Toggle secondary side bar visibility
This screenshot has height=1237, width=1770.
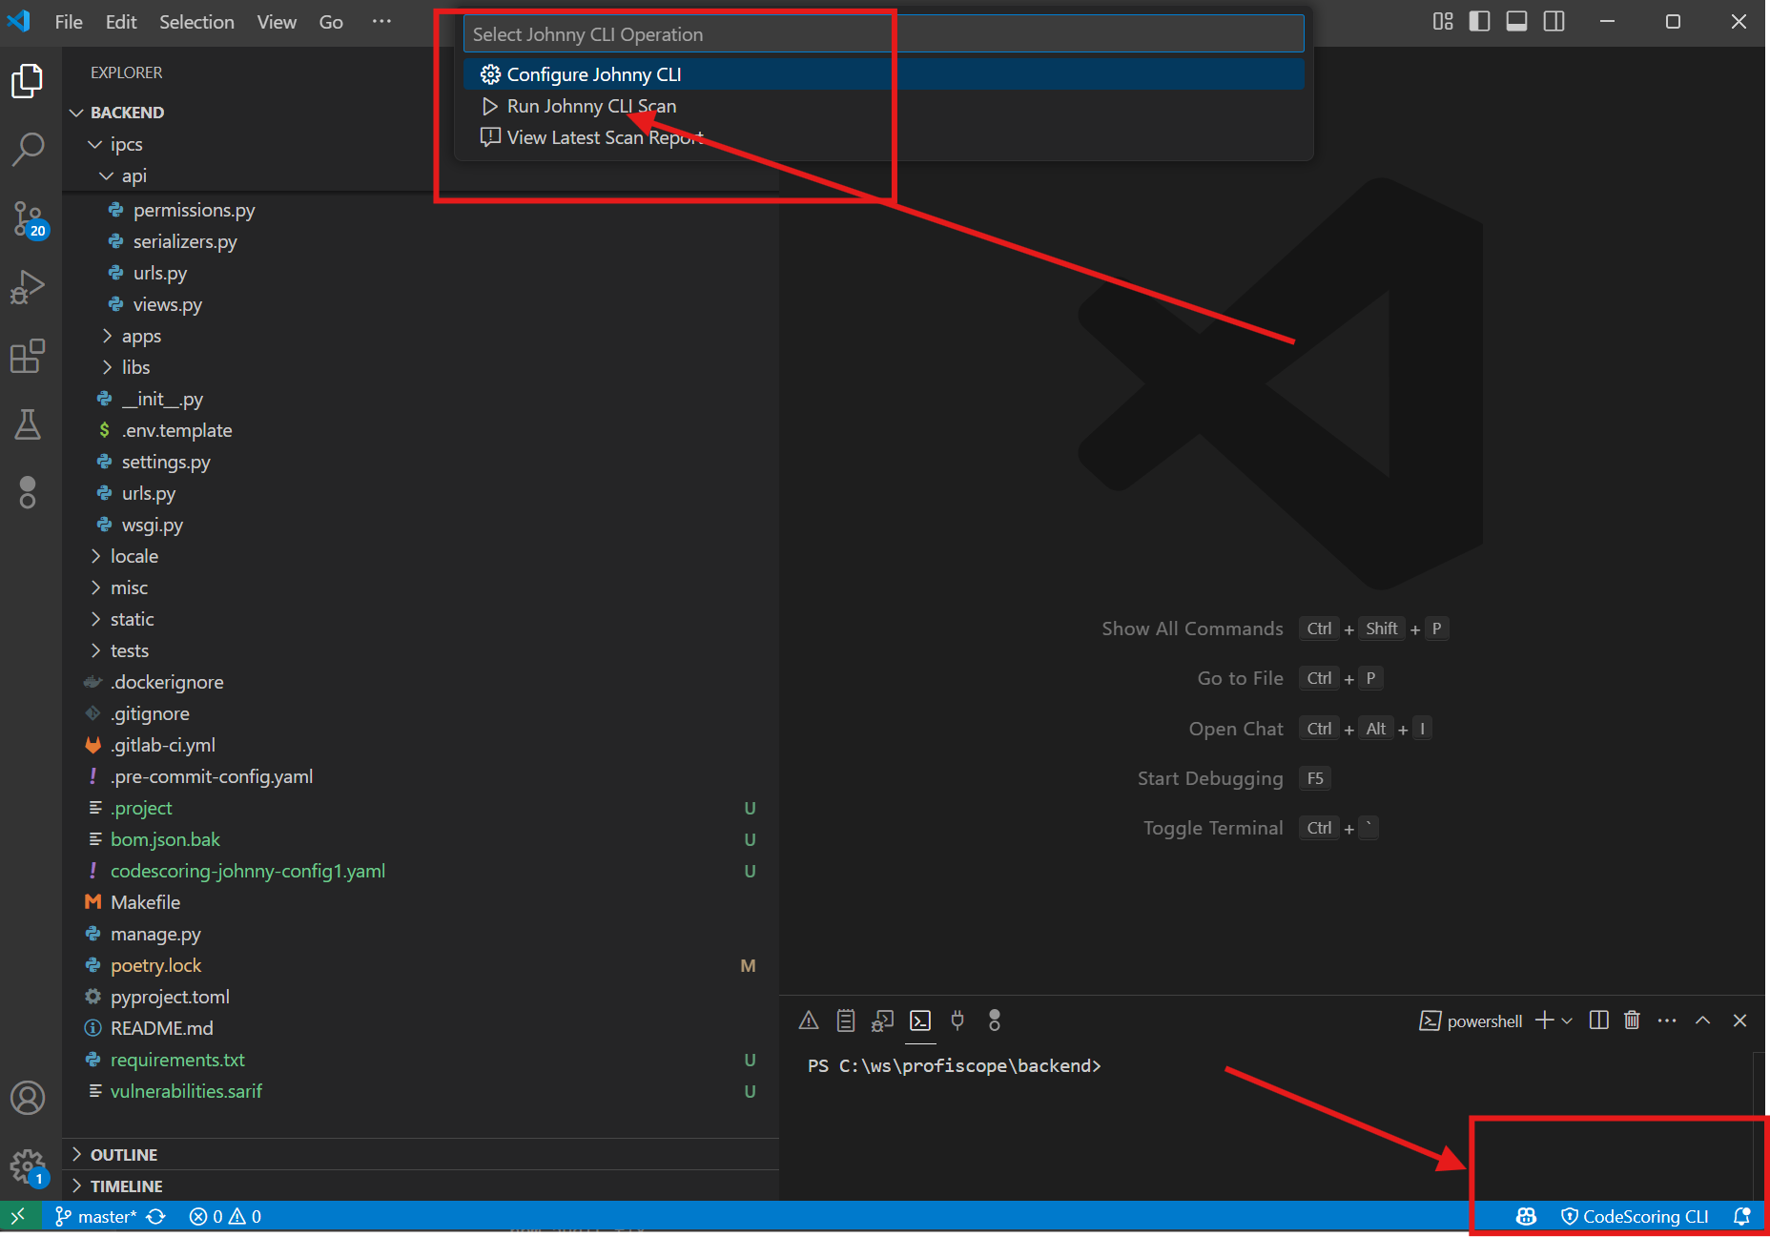1554,21
